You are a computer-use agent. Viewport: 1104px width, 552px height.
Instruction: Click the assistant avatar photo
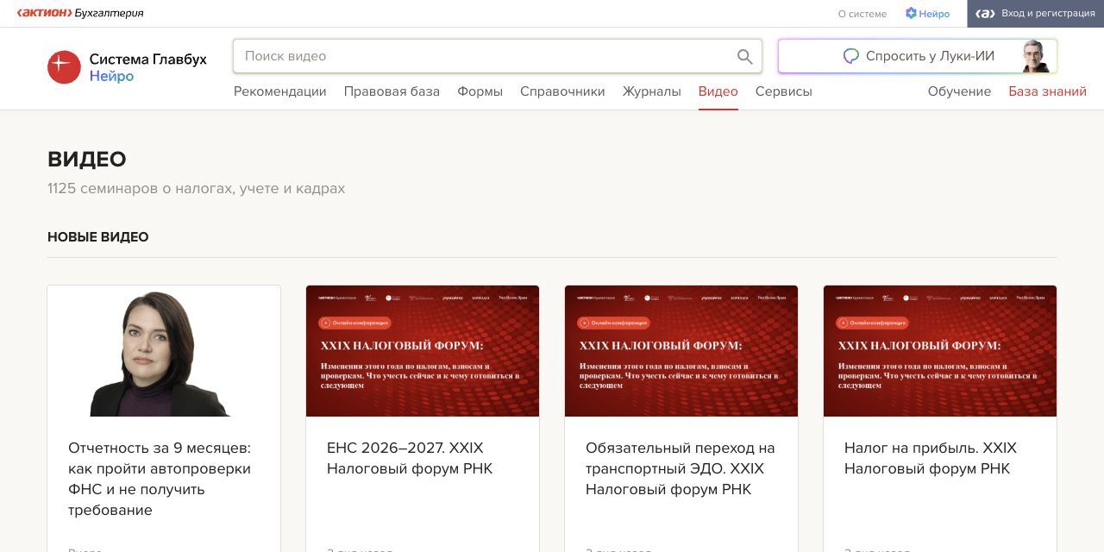(x=1035, y=56)
